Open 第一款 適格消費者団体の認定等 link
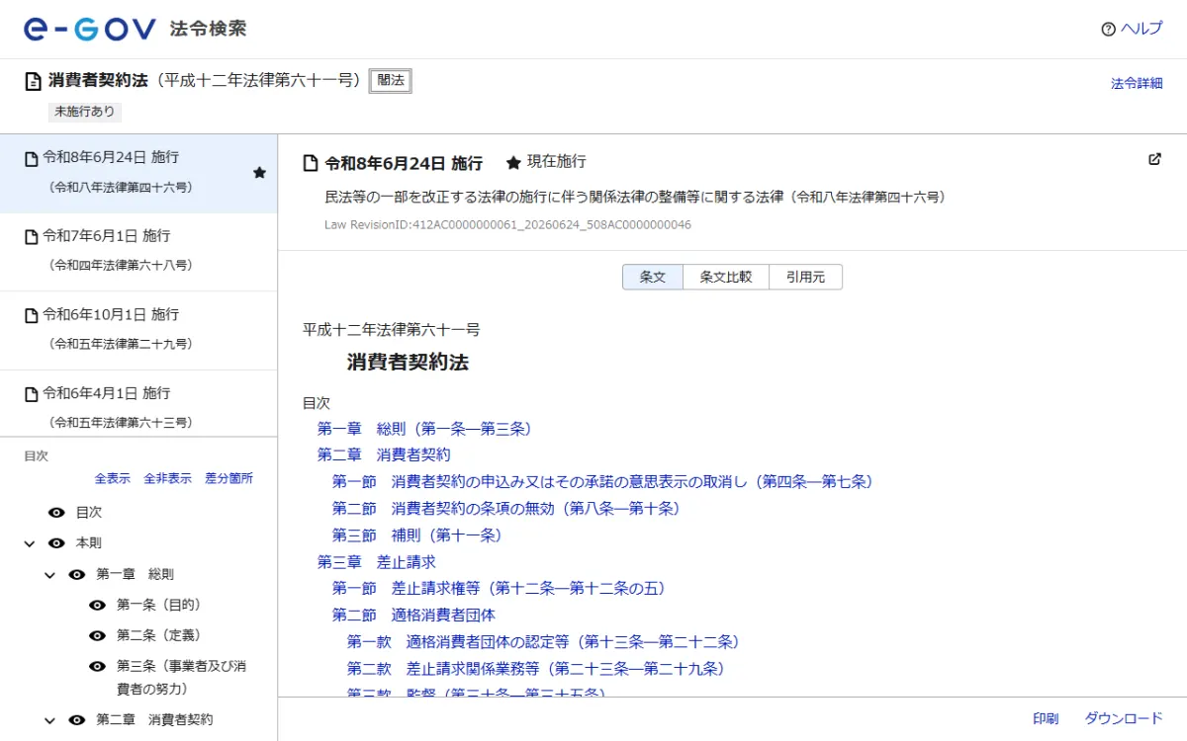1187x741 pixels. 543,642
